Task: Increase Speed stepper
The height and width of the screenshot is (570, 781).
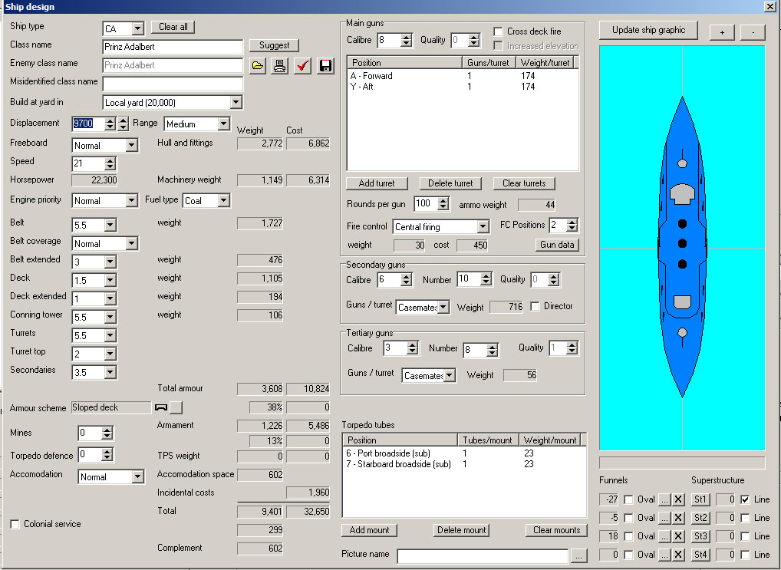Action: [110, 160]
